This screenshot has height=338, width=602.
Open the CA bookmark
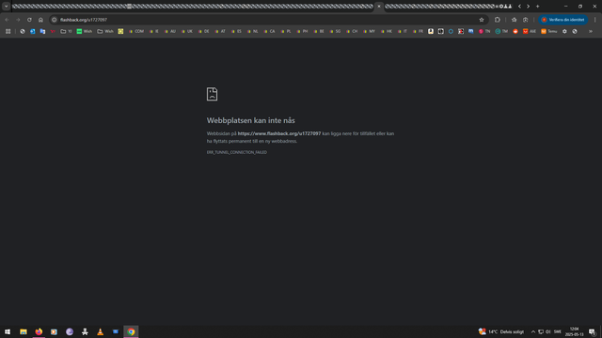click(270, 31)
